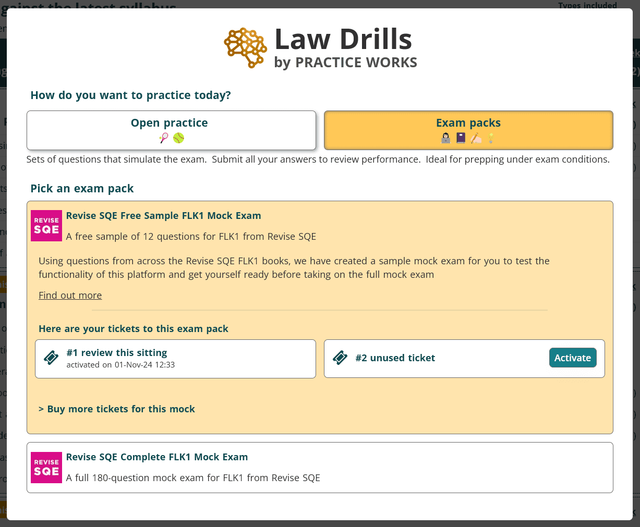
Task: Click the Revise SQE logo on the free sample pack
Action: point(46,226)
